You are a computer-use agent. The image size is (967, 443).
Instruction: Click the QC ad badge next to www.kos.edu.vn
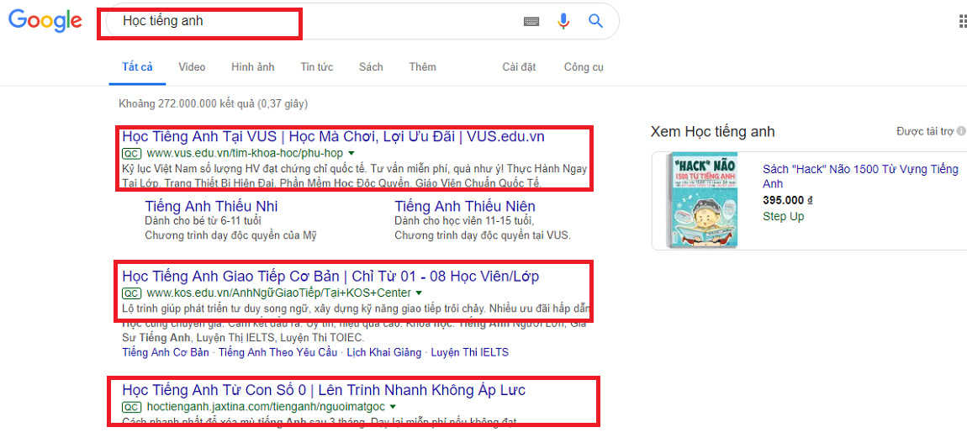(131, 292)
